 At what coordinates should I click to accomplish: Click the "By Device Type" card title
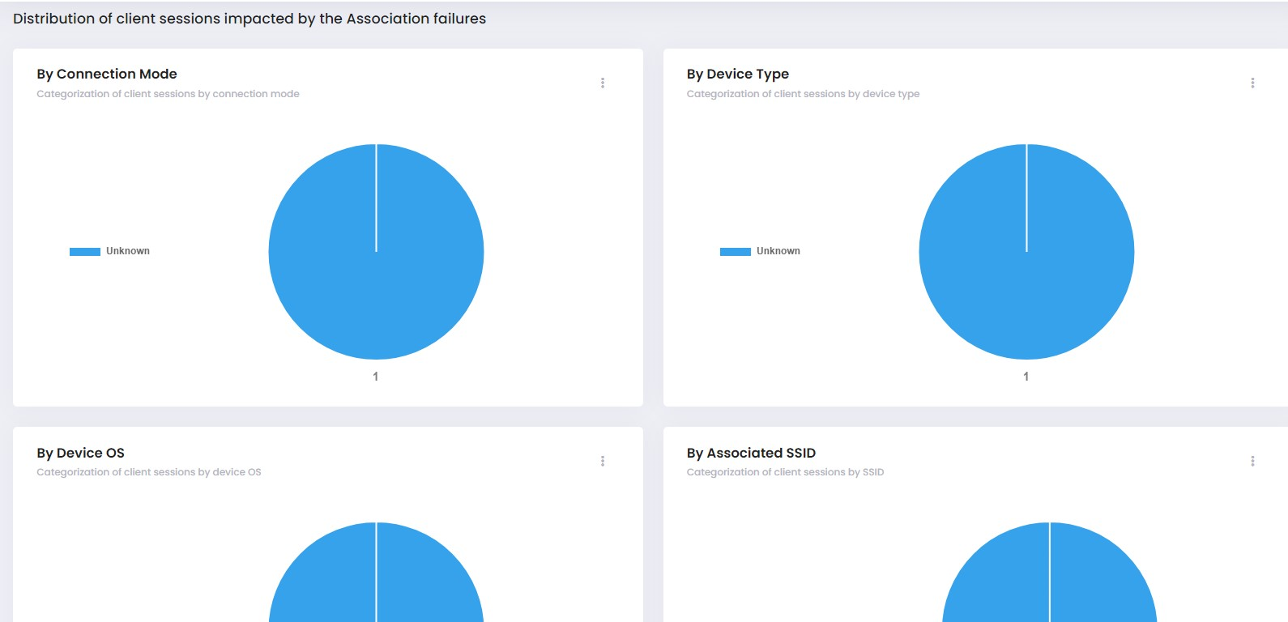pyautogui.click(x=737, y=74)
